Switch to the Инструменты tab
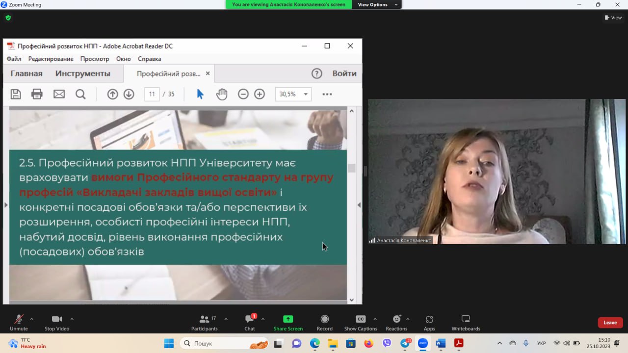Viewport: 628px width, 353px height. point(83,74)
